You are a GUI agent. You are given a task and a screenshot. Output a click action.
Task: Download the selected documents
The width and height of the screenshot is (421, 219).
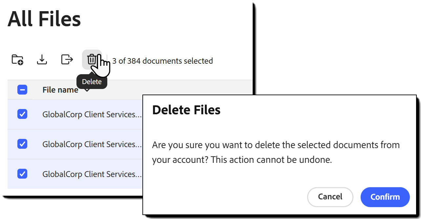tap(42, 59)
